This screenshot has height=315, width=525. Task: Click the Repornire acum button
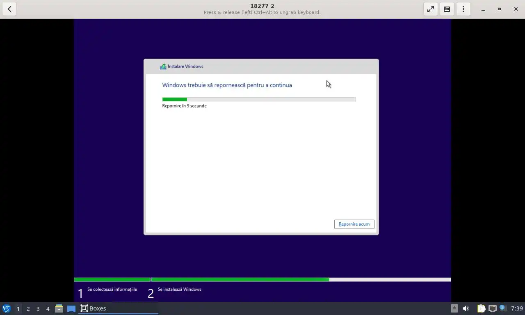354,224
